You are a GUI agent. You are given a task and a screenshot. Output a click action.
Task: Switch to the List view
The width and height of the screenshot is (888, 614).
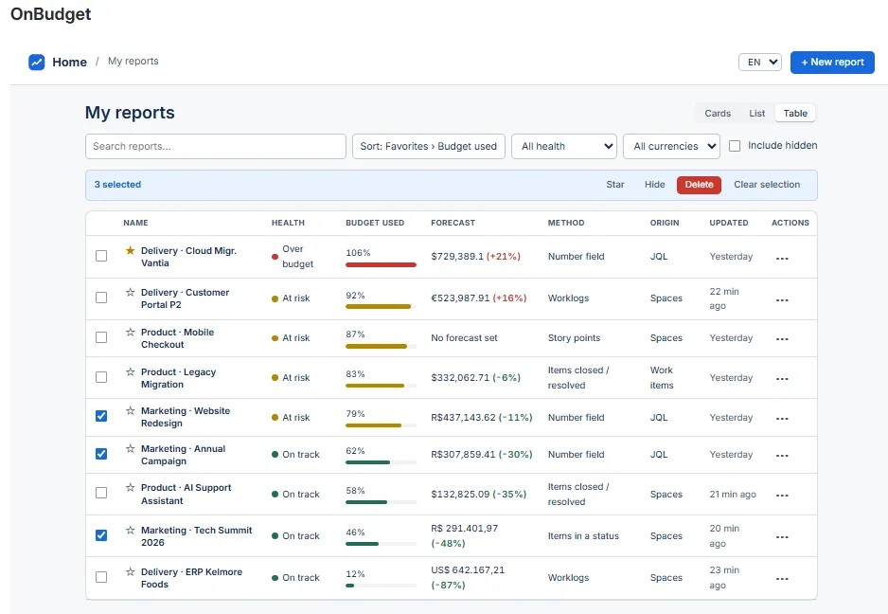756,114
